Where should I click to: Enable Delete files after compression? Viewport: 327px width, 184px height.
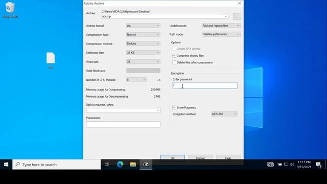pyautogui.click(x=174, y=62)
